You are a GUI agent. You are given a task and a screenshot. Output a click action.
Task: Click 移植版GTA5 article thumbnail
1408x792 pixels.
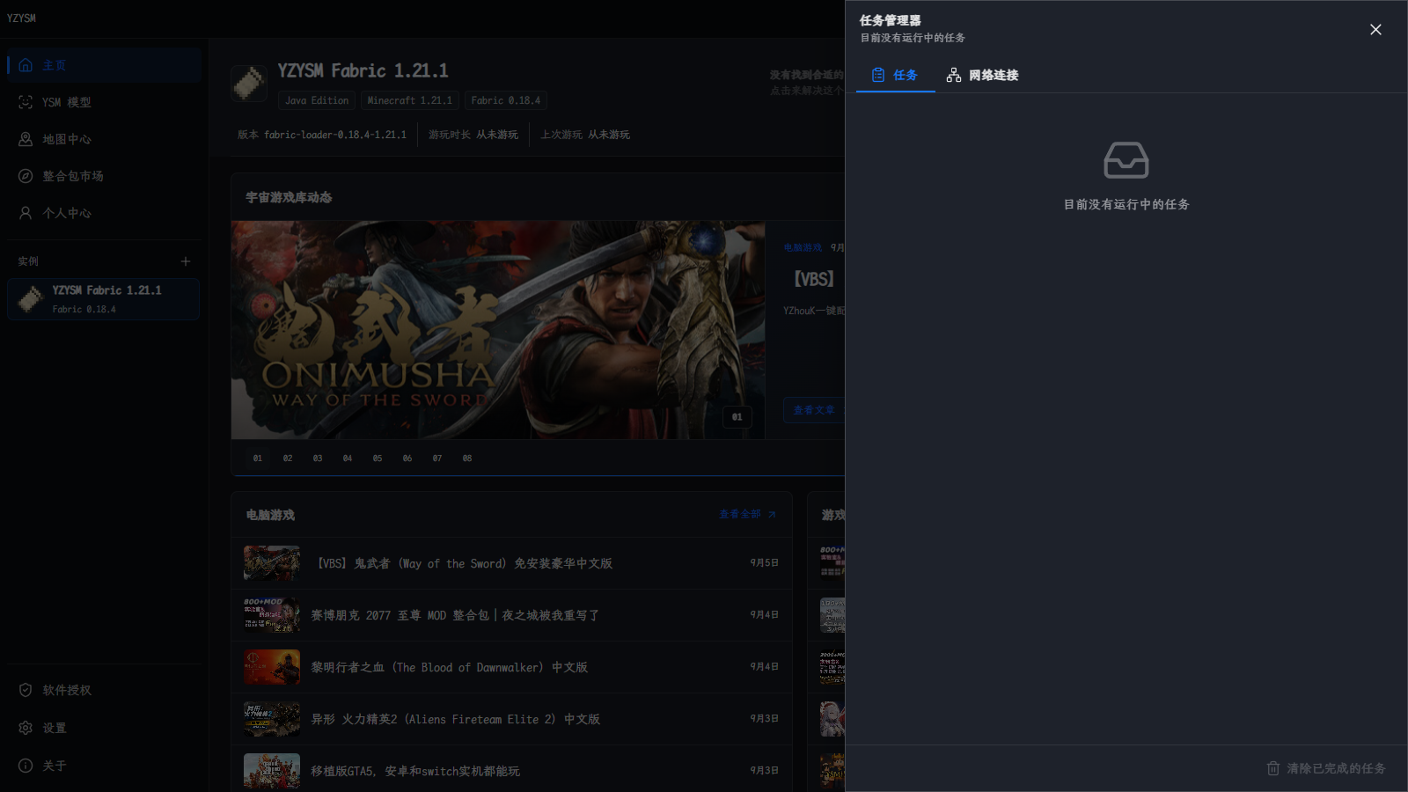point(272,771)
